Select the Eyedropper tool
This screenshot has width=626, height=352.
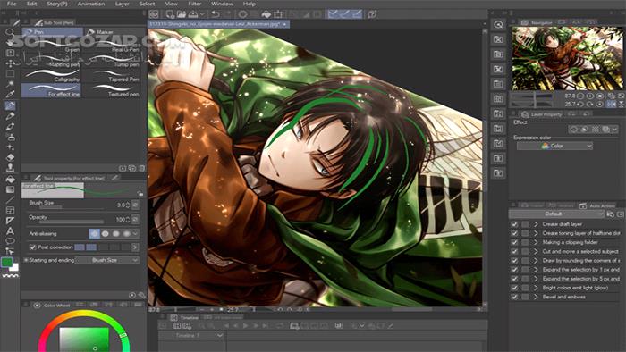click(x=10, y=95)
